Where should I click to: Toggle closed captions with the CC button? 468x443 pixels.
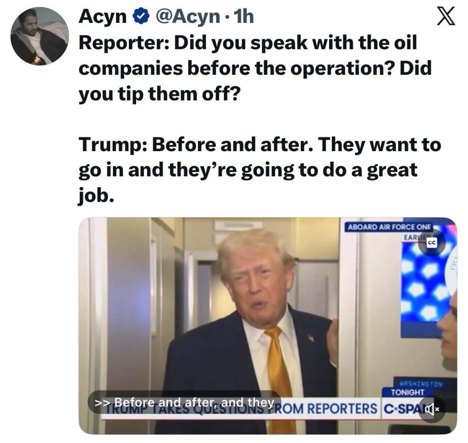(x=431, y=243)
